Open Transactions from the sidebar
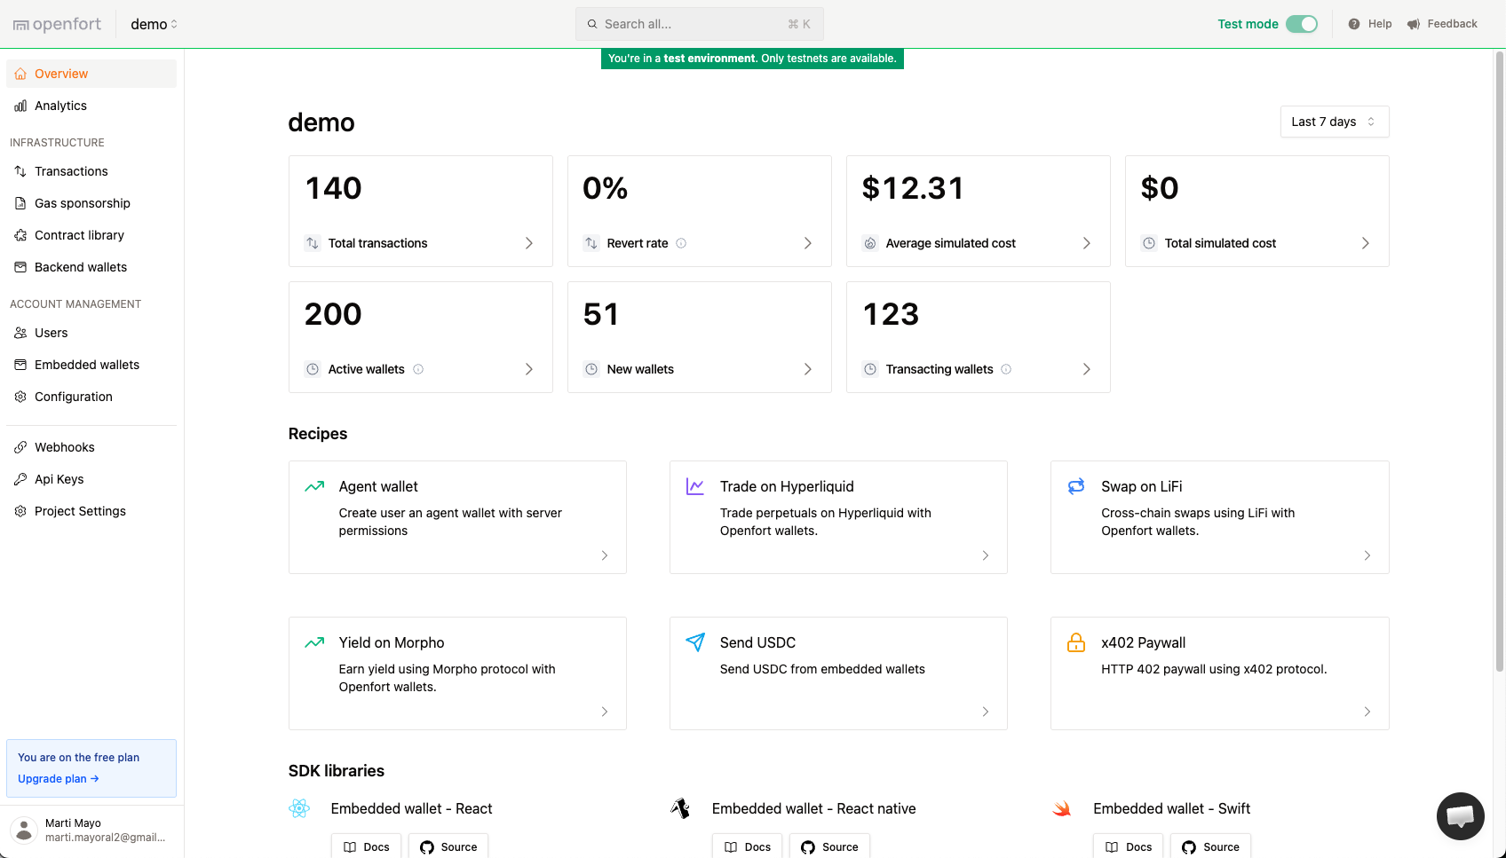1506x858 pixels. pyautogui.click(x=71, y=170)
